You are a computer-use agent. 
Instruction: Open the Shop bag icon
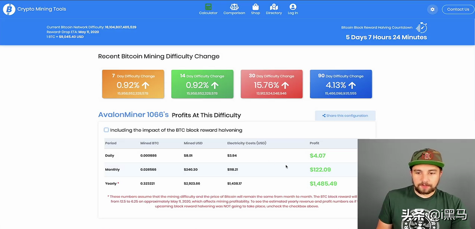255,7
